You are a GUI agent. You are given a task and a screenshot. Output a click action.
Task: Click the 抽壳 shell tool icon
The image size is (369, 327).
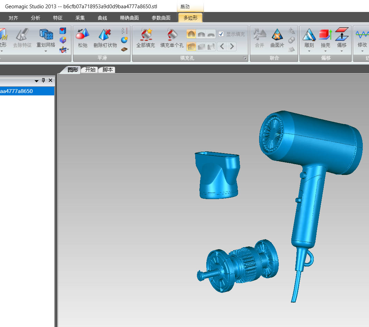(x=325, y=35)
